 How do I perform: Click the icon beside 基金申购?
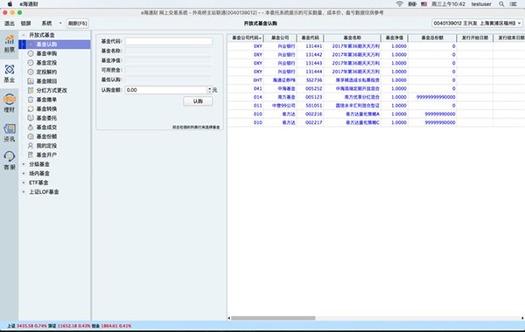coord(31,53)
